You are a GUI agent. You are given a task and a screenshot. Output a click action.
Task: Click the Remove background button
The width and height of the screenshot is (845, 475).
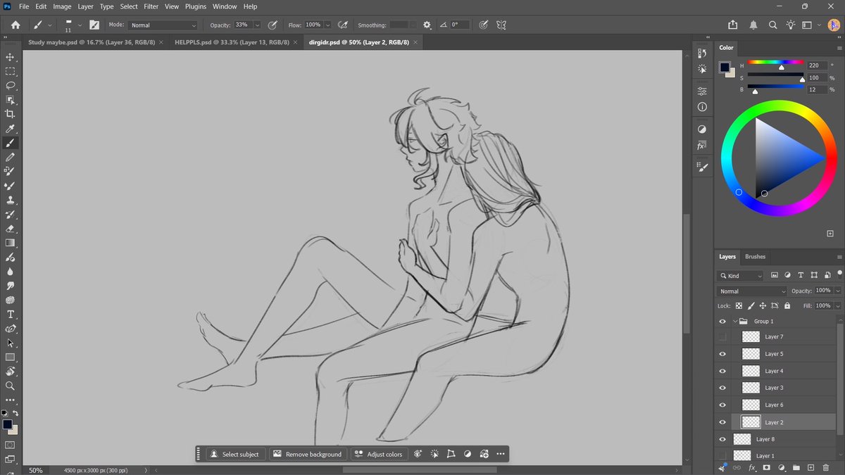[x=307, y=454]
